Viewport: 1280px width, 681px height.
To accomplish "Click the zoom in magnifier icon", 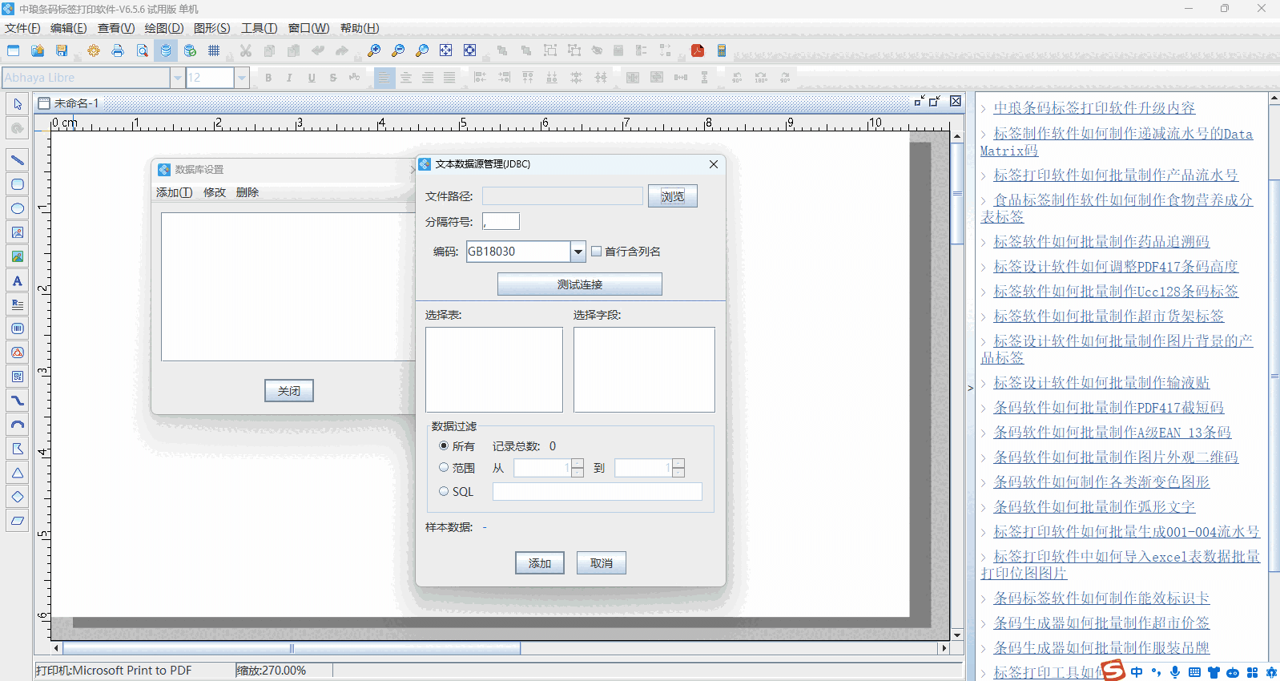I will click(374, 50).
